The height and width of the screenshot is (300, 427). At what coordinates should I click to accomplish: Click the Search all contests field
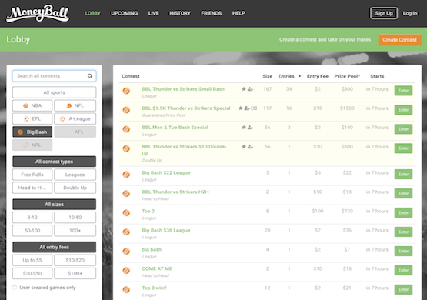tap(54, 76)
